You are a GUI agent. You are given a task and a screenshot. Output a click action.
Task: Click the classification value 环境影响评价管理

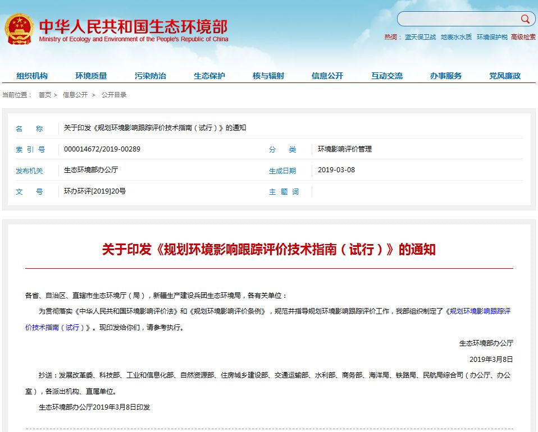[345, 149]
